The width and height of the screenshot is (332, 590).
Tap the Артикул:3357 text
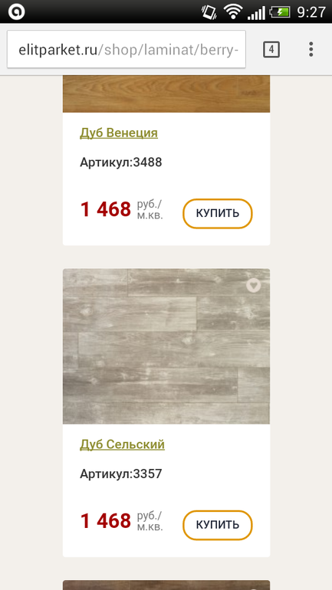click(x=121, y=474)
